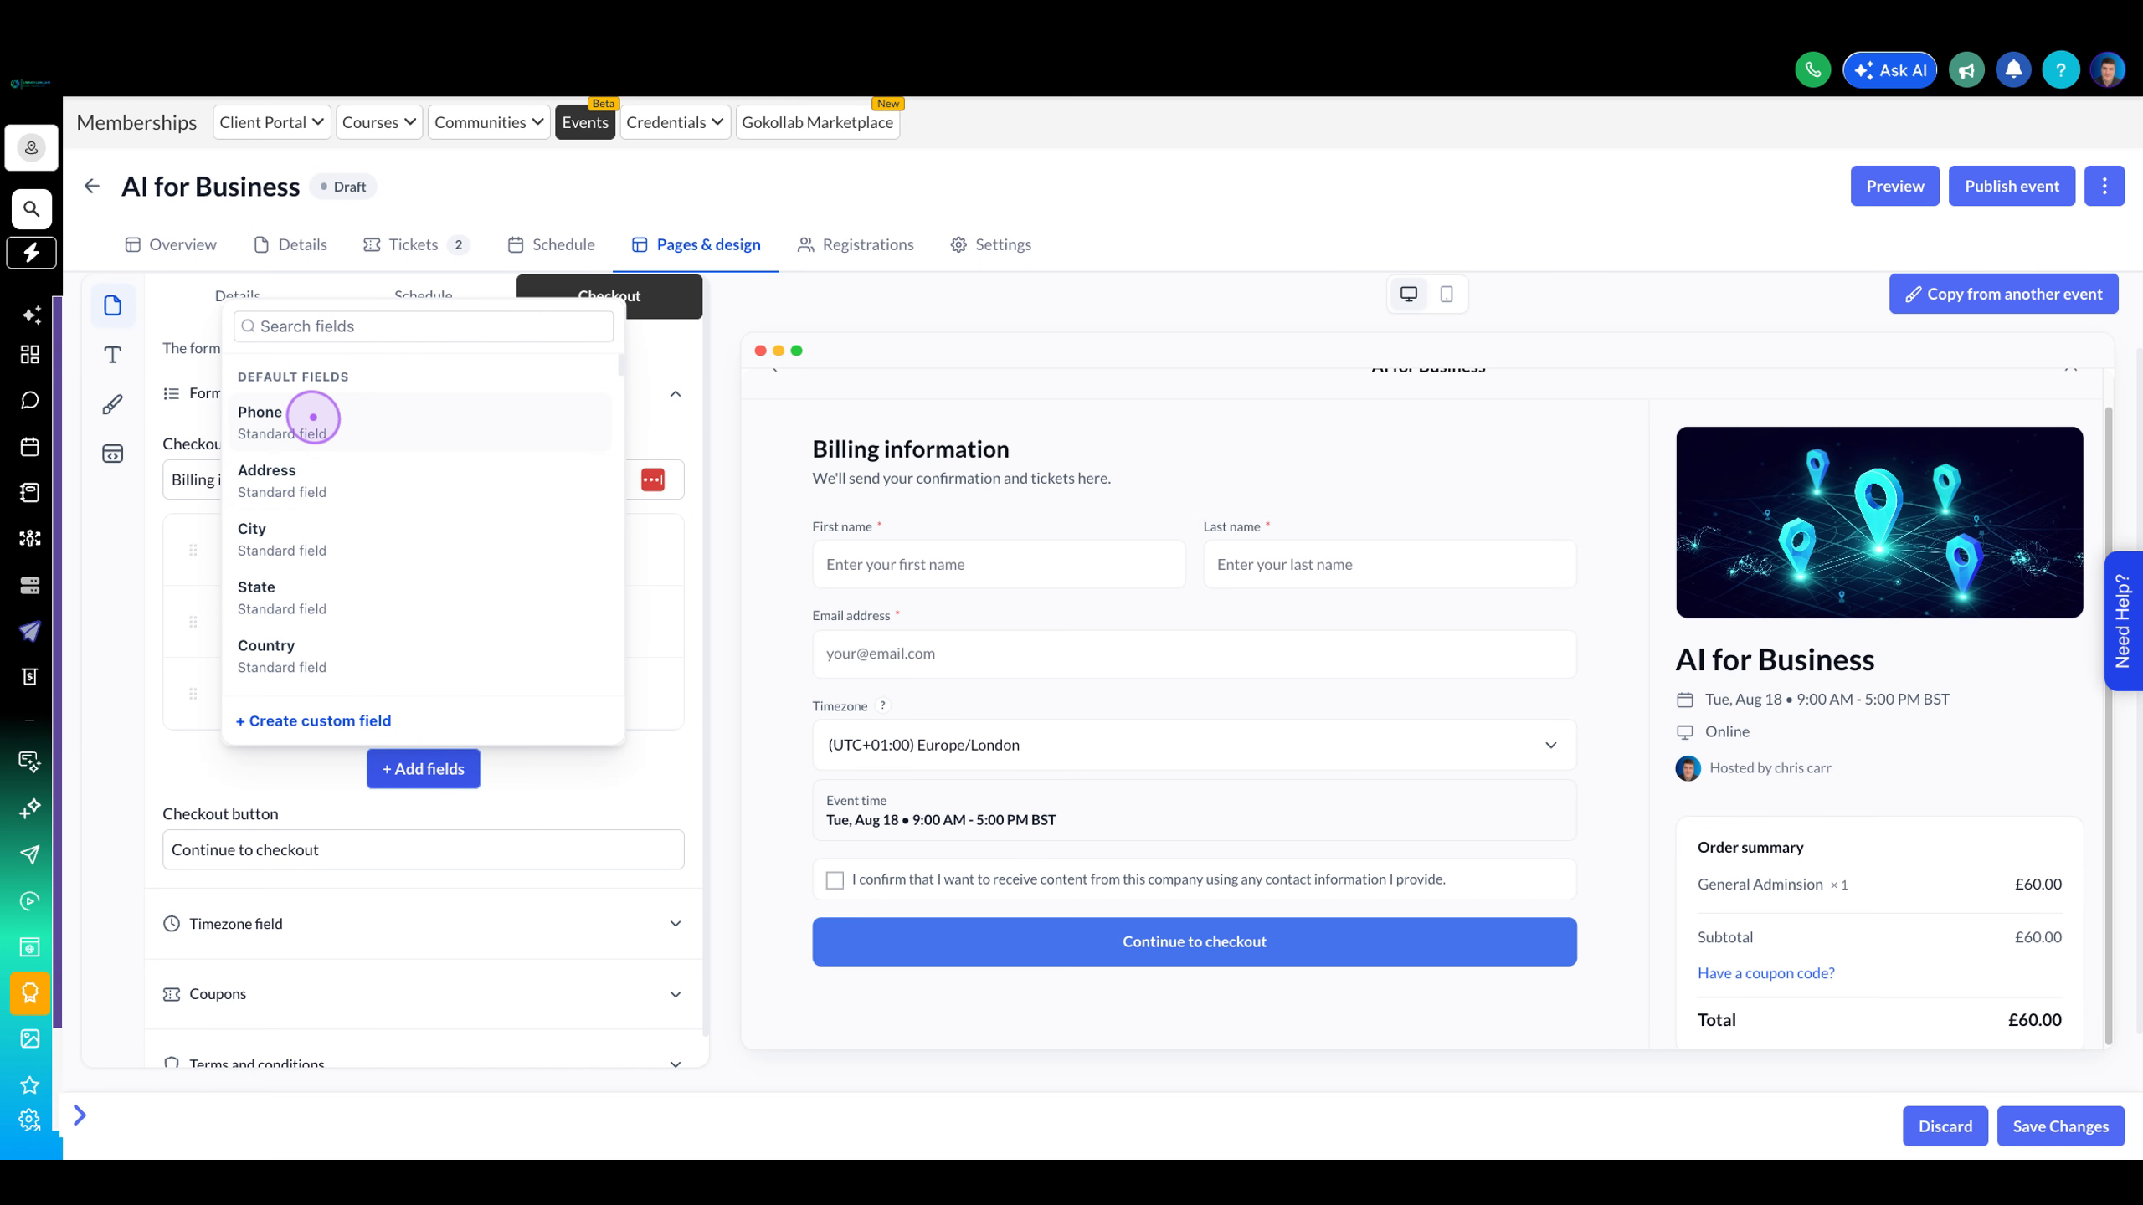Select the Events menu item
Image resolution: width=2143 pixels, height=1205 pixels.
pos(585,123)
